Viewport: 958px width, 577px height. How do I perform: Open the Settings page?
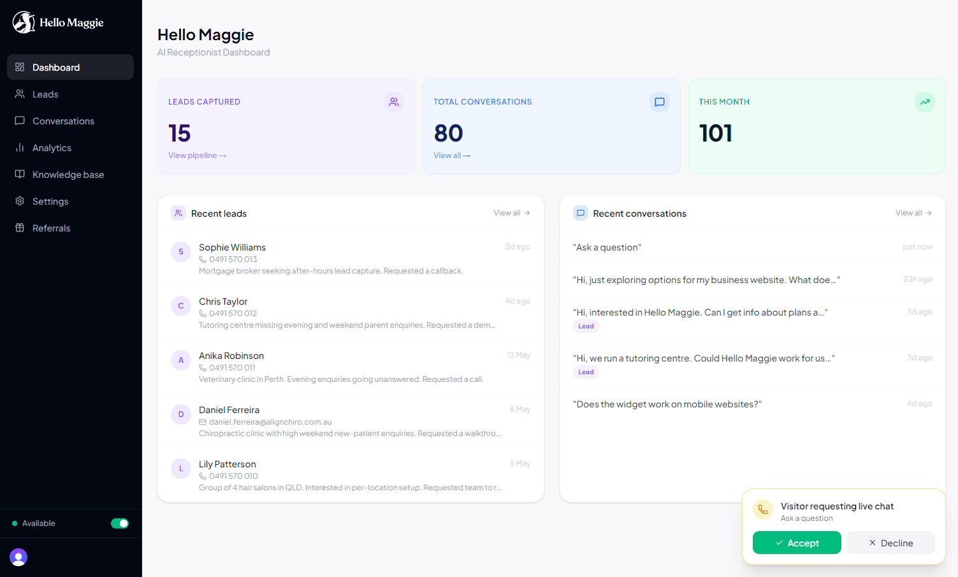pos(70,201)
